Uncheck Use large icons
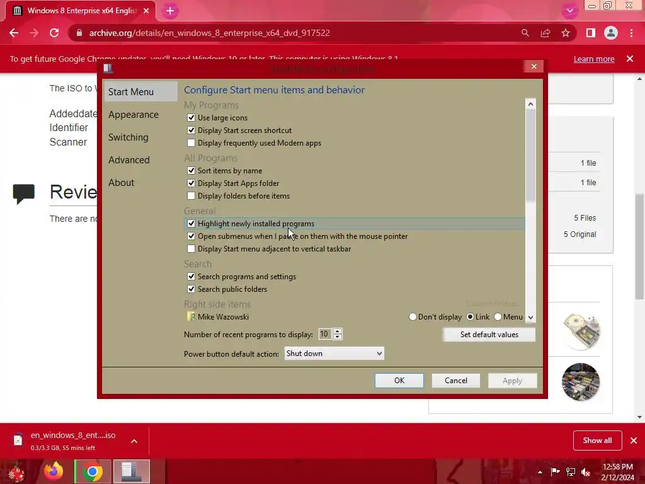Image resolution: width=645 pixels, height=484 pixels. coord(191,118)
